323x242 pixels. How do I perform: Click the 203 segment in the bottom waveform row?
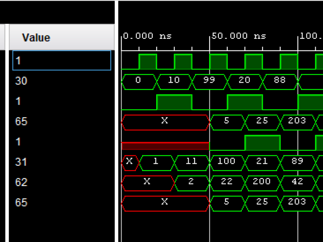coord(298,204)
